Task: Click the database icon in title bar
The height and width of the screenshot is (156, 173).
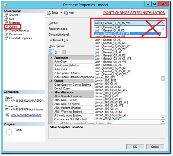Action: (5, 5)
